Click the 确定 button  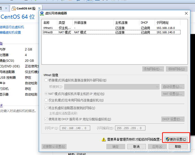pos(116,147)
